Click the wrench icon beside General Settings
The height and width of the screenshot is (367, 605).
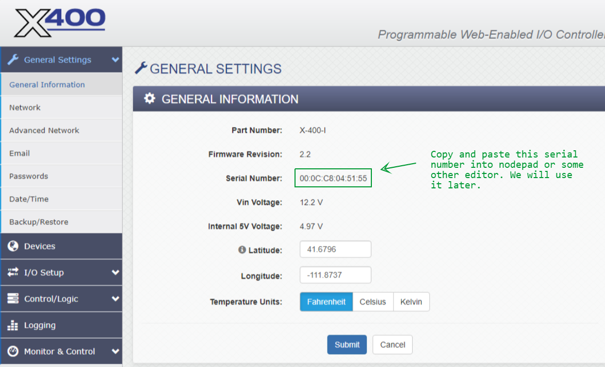pos(14,59)
